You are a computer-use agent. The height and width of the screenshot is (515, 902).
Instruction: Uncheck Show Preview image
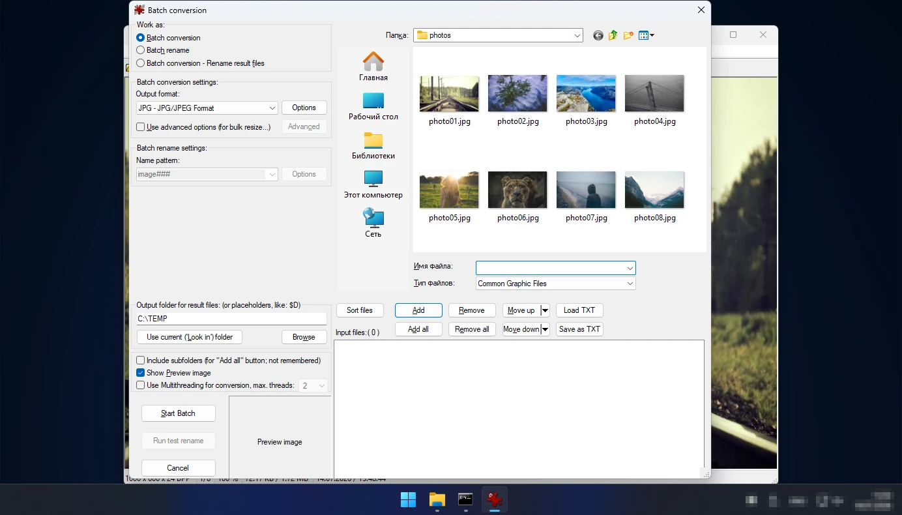click(140, 373)
